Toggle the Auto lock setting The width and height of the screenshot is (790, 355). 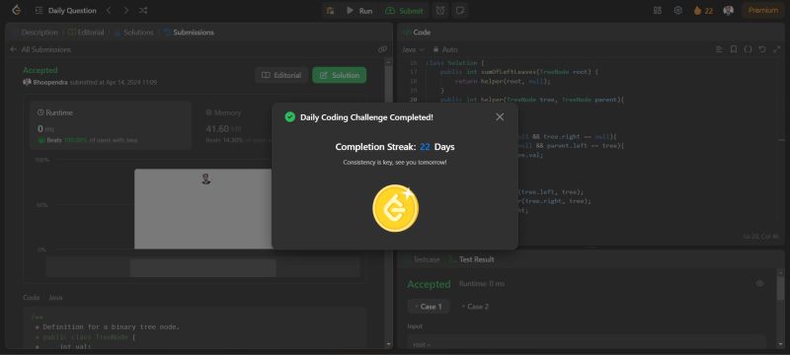445,49
